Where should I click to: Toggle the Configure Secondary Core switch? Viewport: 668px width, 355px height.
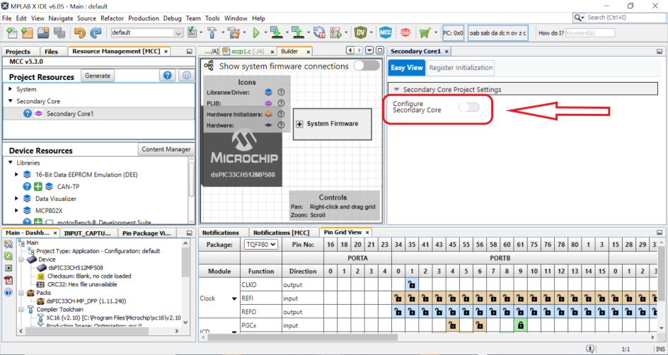pyautogui.click(x=469, y=107)
